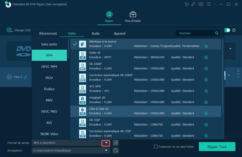Click the Chercher search field
Viewport: 242px width, 157px height.
195,33
